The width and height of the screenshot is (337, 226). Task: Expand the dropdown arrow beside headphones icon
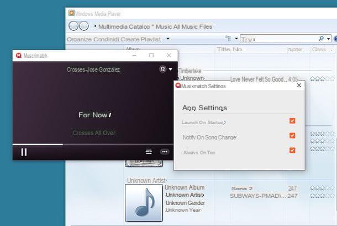pyautogui.click(x=171, y=69)
